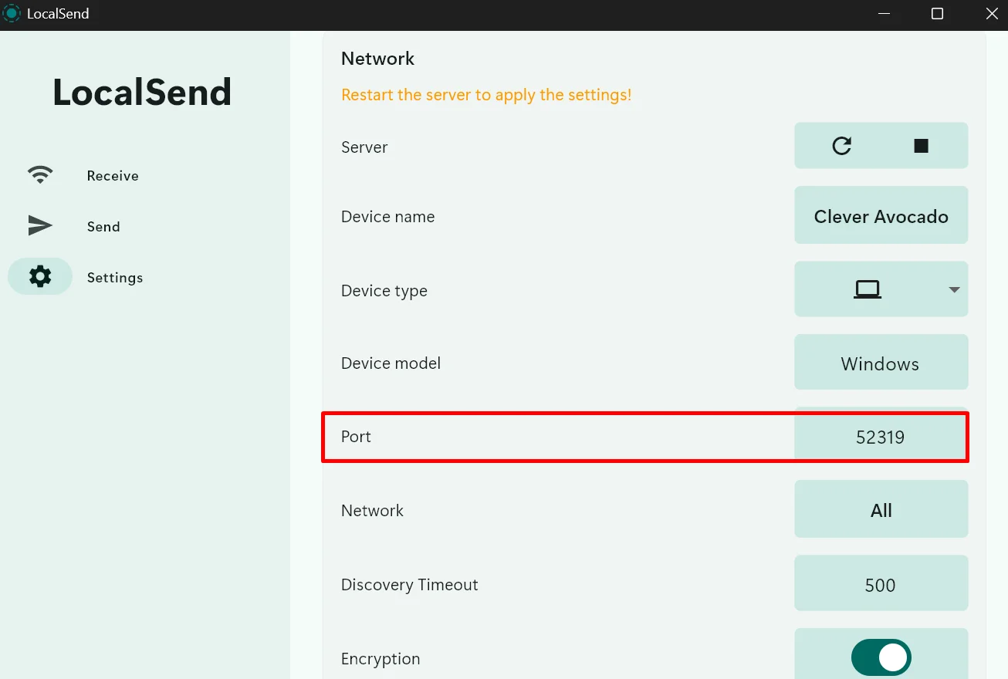Restart the server with refresh icon
The height and width of the screenshot is (679, 1008).
841,146
